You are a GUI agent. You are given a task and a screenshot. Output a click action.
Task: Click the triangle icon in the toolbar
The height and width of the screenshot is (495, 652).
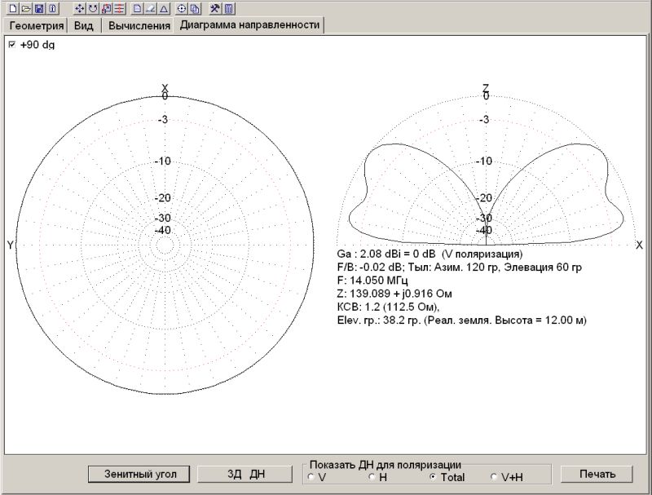click(x=164, y=8)
